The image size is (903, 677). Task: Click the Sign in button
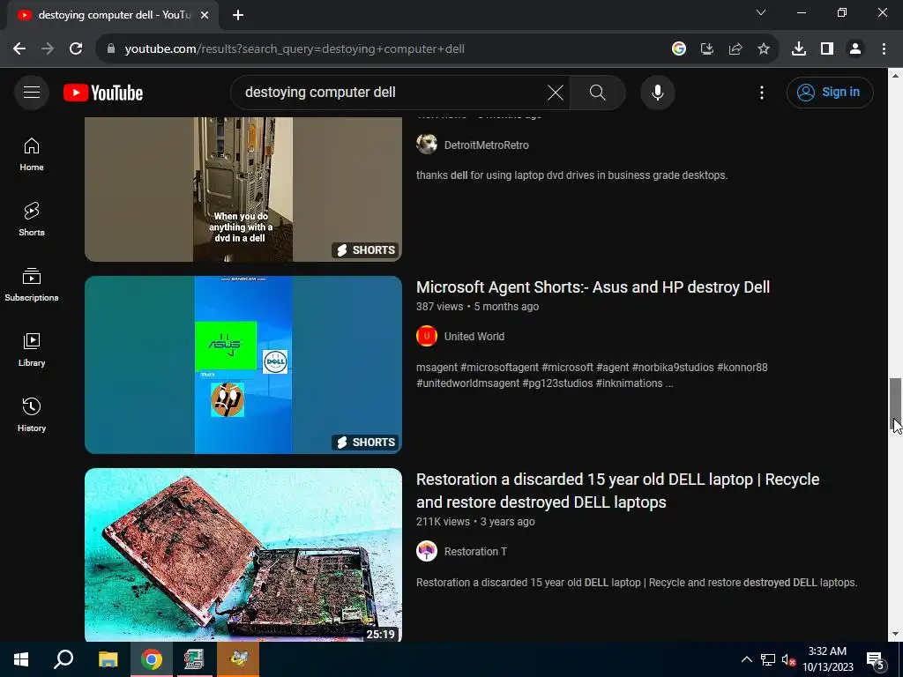(x=829, y=92)
